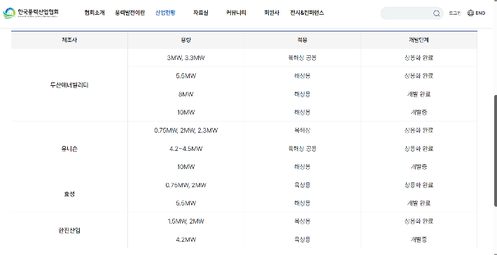Open the 회원사 menu

272,13
